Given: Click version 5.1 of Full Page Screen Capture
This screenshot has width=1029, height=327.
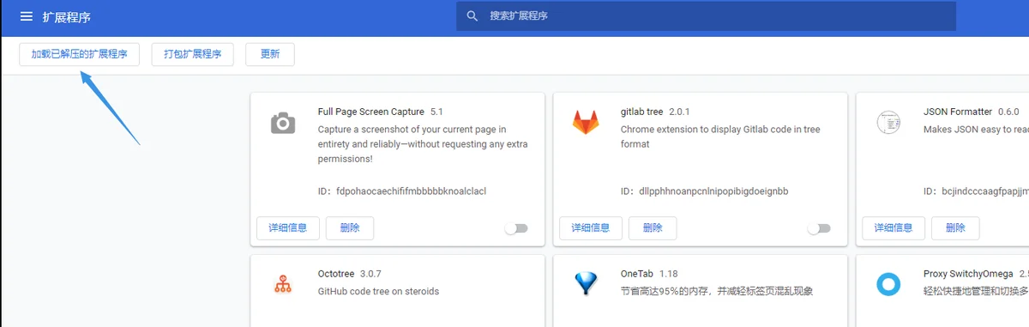Looking at the screenshot, I should (436, 112).
